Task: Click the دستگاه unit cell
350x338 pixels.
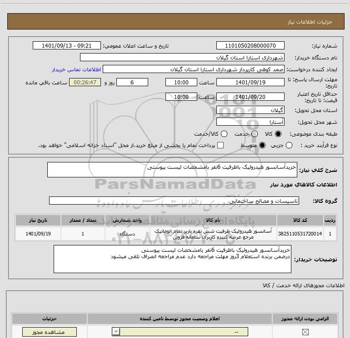Action: (127, 234)
